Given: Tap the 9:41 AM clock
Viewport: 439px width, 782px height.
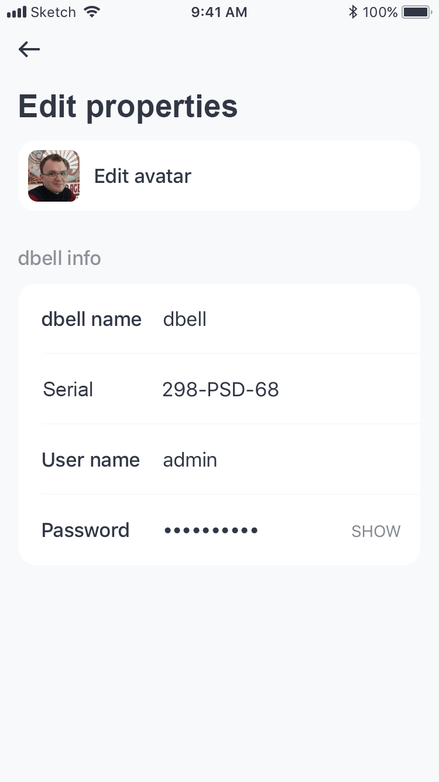Looking at the screenshot, I should tap(219, 12).
